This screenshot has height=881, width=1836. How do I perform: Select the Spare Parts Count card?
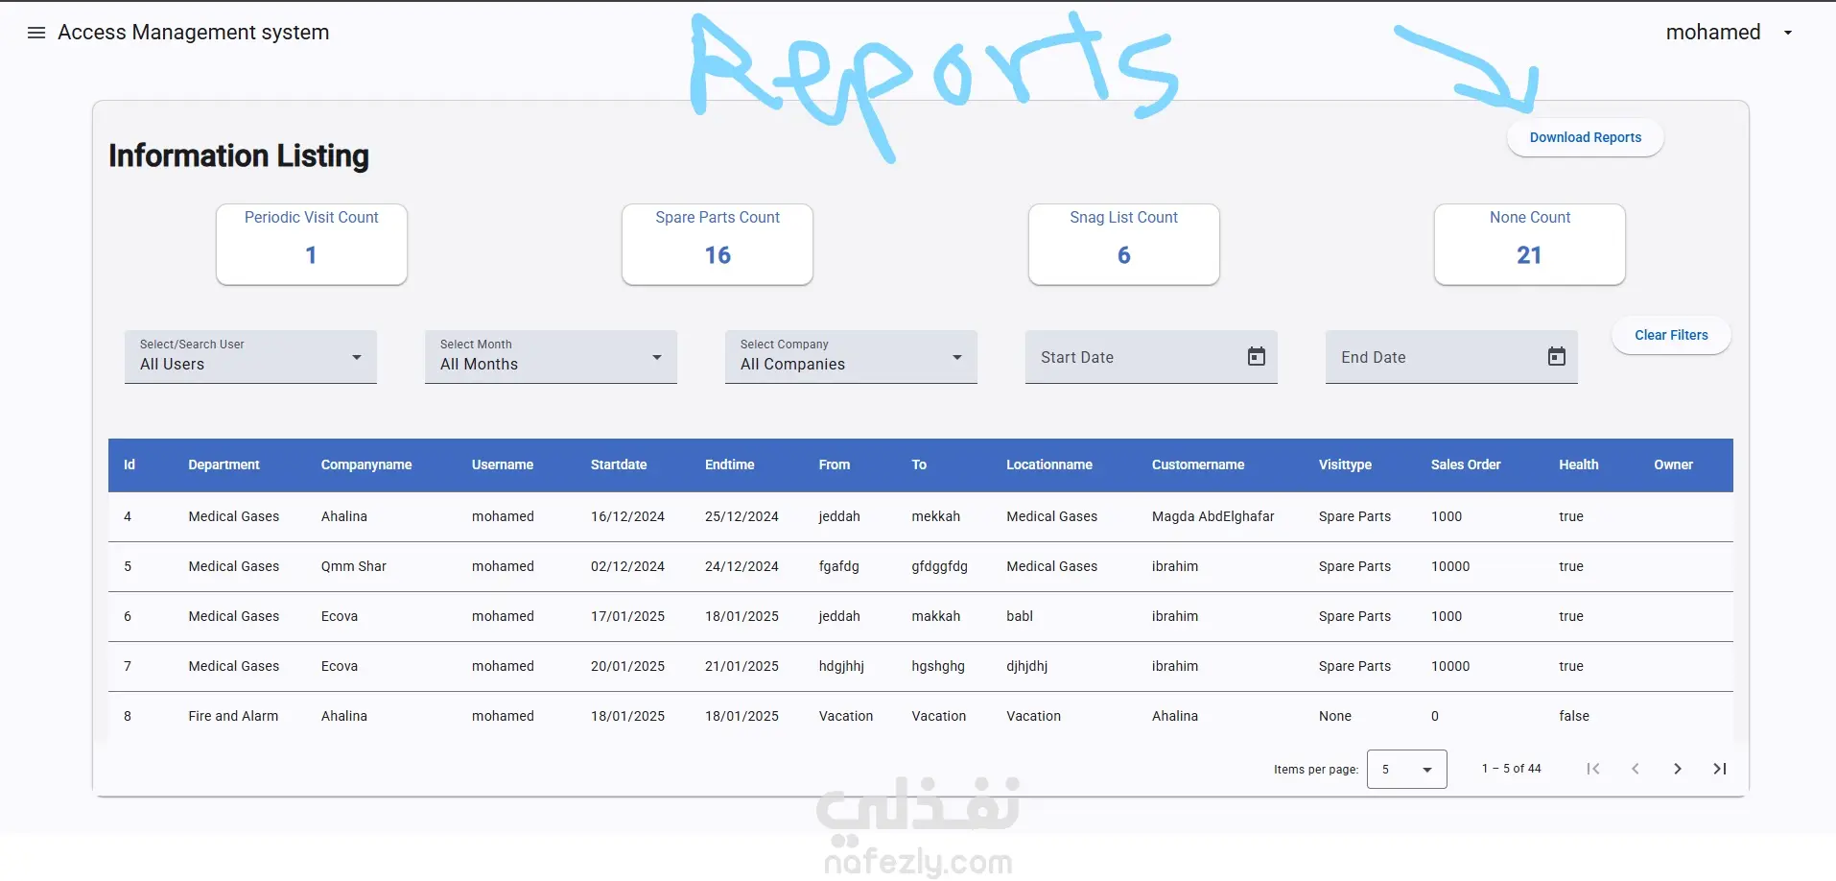tap(718, 244)
